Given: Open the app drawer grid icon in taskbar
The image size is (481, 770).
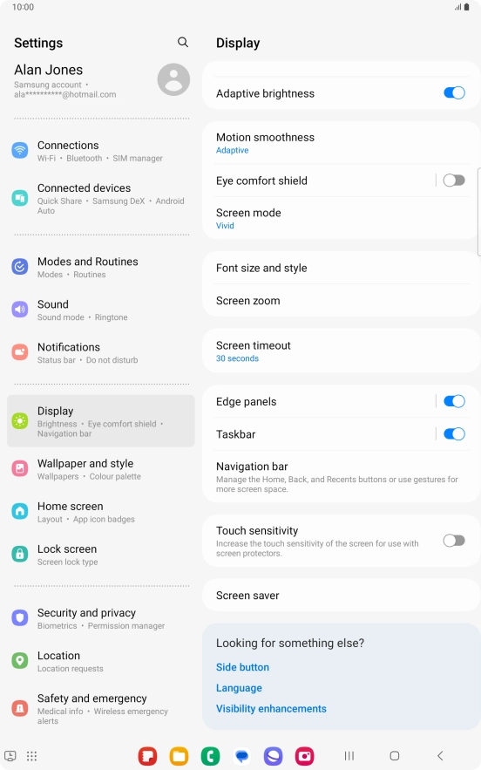Looking at the screenshot, I should (32, 756).
